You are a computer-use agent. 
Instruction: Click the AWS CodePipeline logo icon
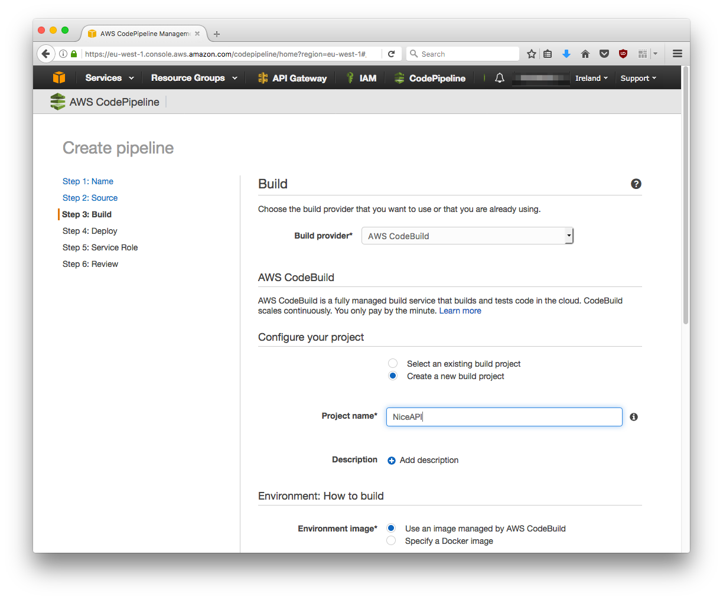coord(58,102)
